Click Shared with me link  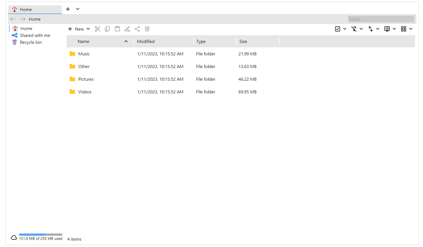(x=35, y=35)
